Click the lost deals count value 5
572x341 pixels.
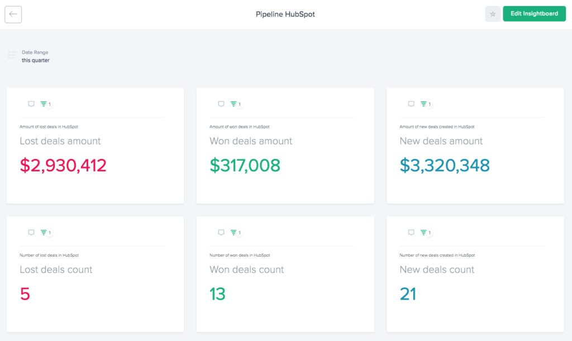click(25, 294)
